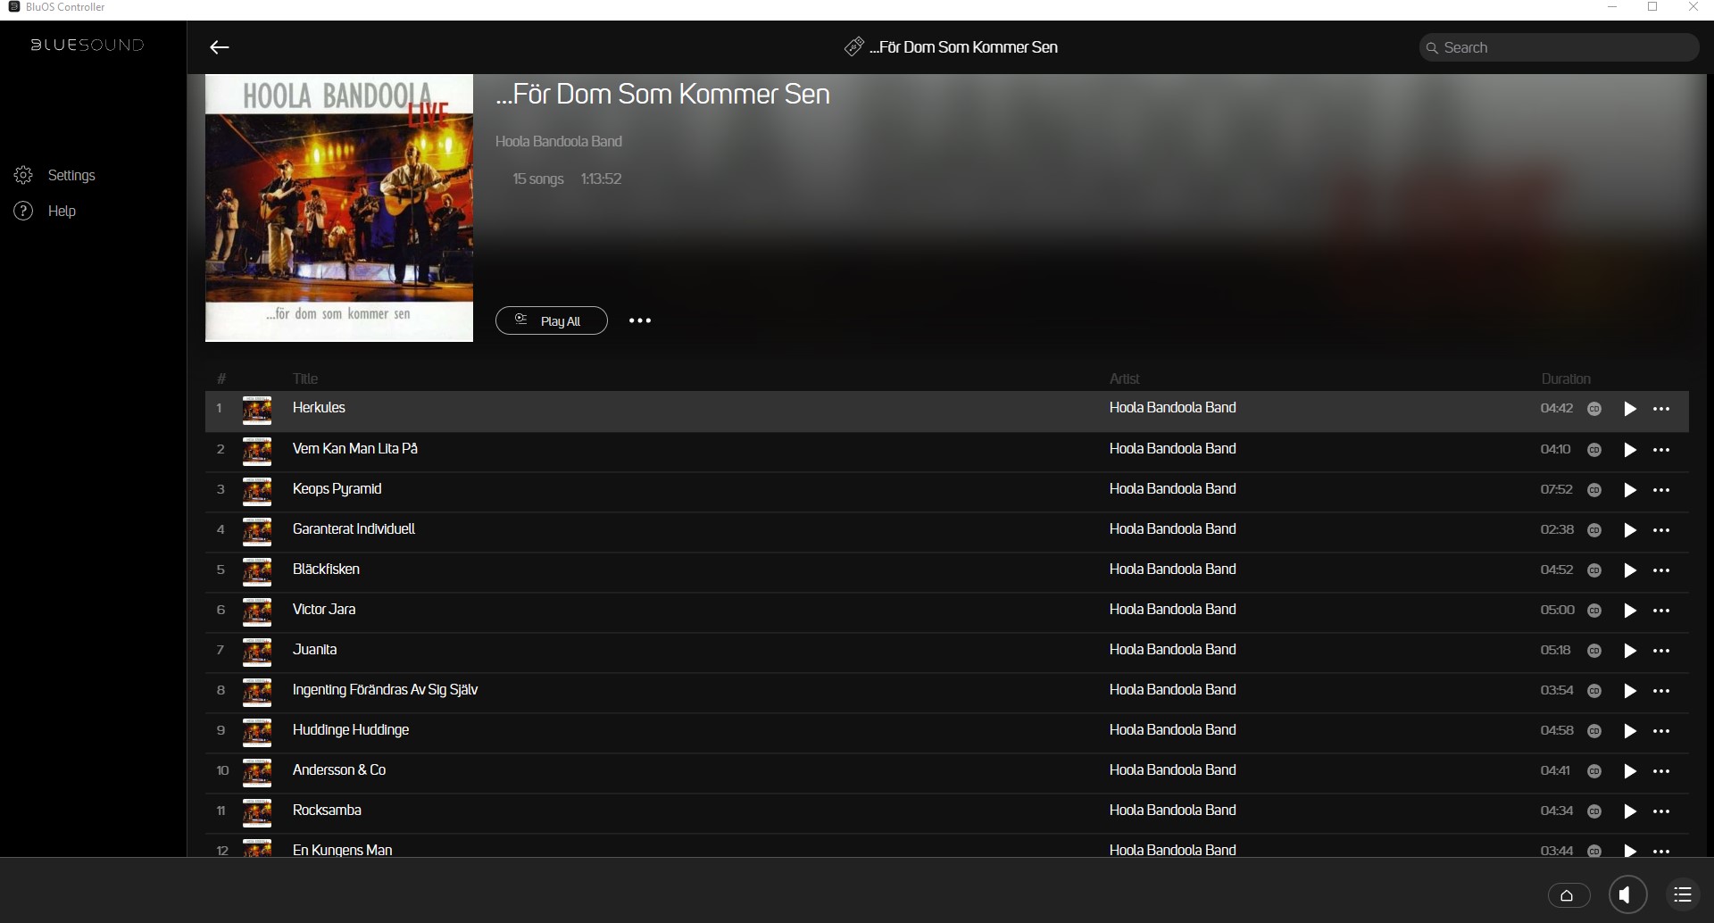This screenshot has height=923, width=1714.
Task: Select the track title Garanterat Individuell
Action: point(354,529)
